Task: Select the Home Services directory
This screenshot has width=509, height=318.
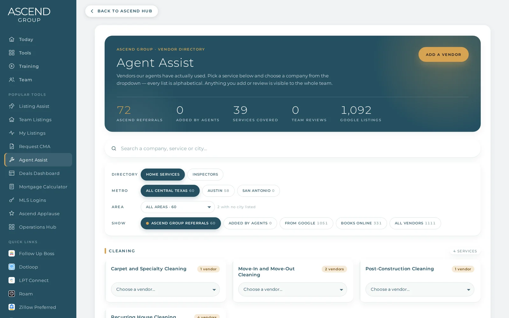Action: click(163, 174)
